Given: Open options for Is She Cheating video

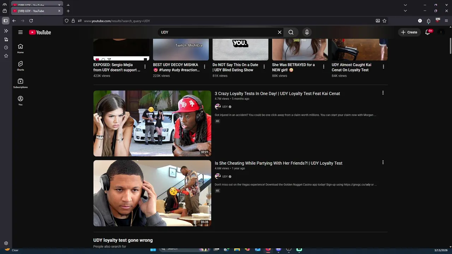Looking at the screenshot, I should pyautogui.click(x=383, y=162).
